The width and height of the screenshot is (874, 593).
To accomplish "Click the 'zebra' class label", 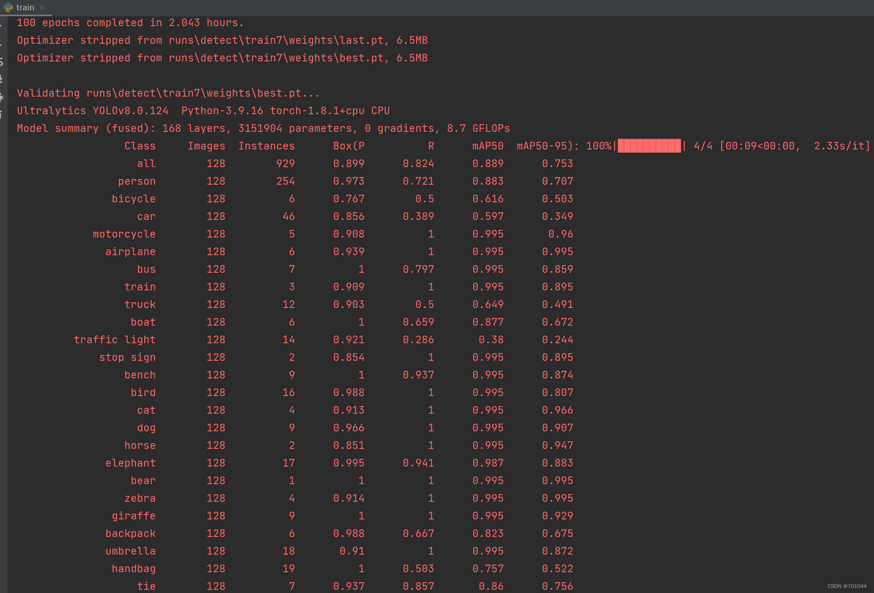I will (x=140, y=498).
